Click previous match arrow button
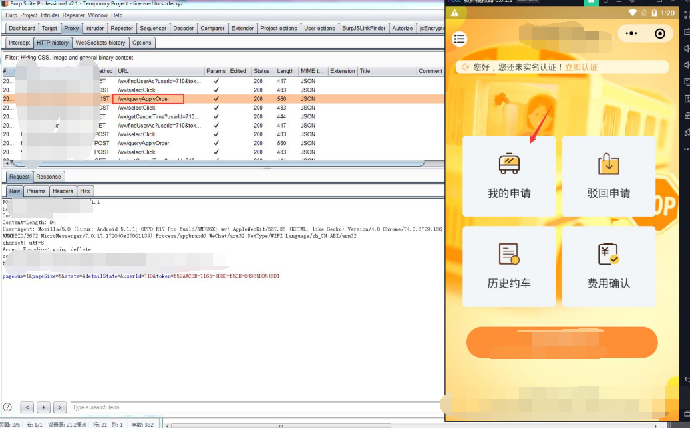 click(27, 407)
